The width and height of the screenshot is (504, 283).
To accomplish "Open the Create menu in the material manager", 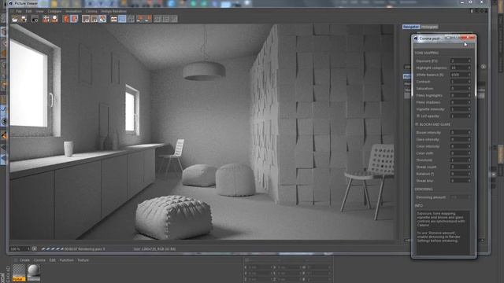I will click(24, 260).
